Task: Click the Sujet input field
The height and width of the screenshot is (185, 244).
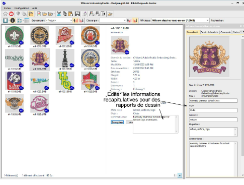Action: (x=213, y=110)
